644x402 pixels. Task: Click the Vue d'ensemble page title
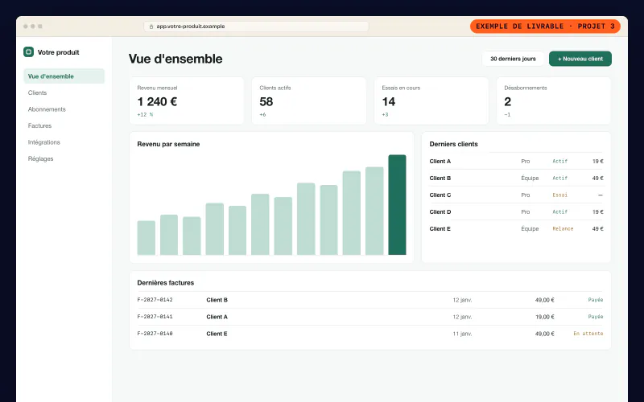pyautogui.click(x=175, y=59)
